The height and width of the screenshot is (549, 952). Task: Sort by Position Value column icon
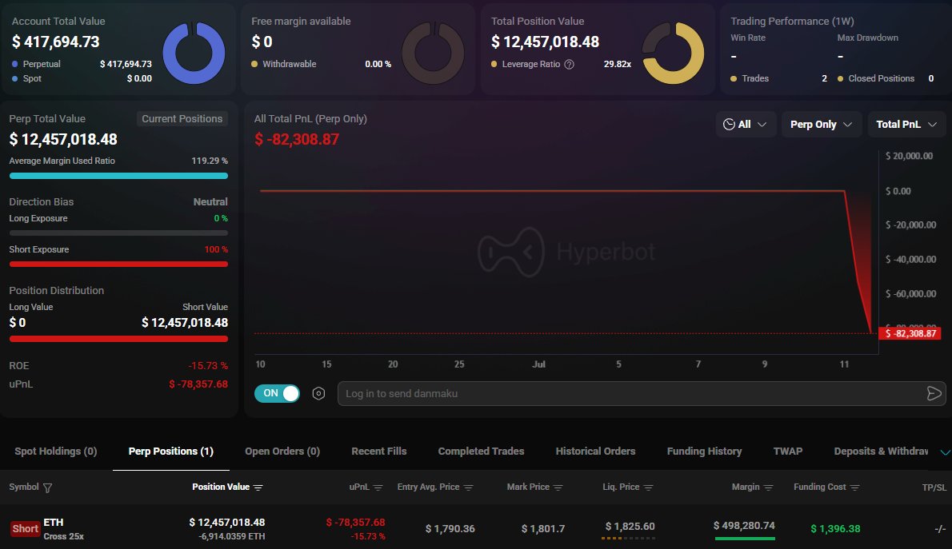[258, 487]
